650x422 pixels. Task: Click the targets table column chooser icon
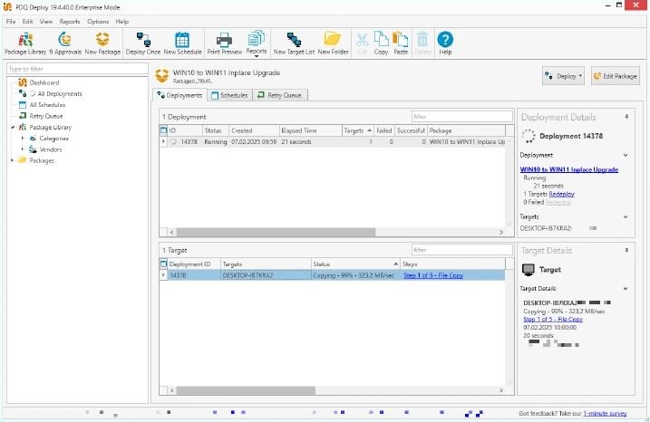[x=163, y=264]
